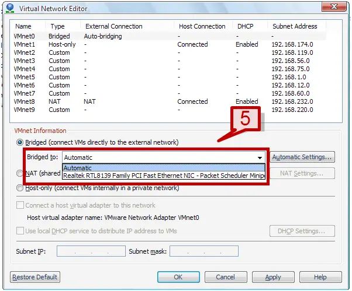Image resolution: width=352 pixels, height=291 pixels.
Task: Click the Subnet Address column header
Action: (x=295, y=26)
